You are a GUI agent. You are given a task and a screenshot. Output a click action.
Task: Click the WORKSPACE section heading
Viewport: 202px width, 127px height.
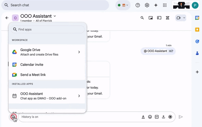click(20, 40)
